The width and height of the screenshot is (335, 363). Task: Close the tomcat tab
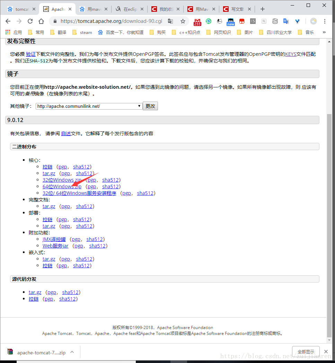pyautogui.click(x=34, y=9)
